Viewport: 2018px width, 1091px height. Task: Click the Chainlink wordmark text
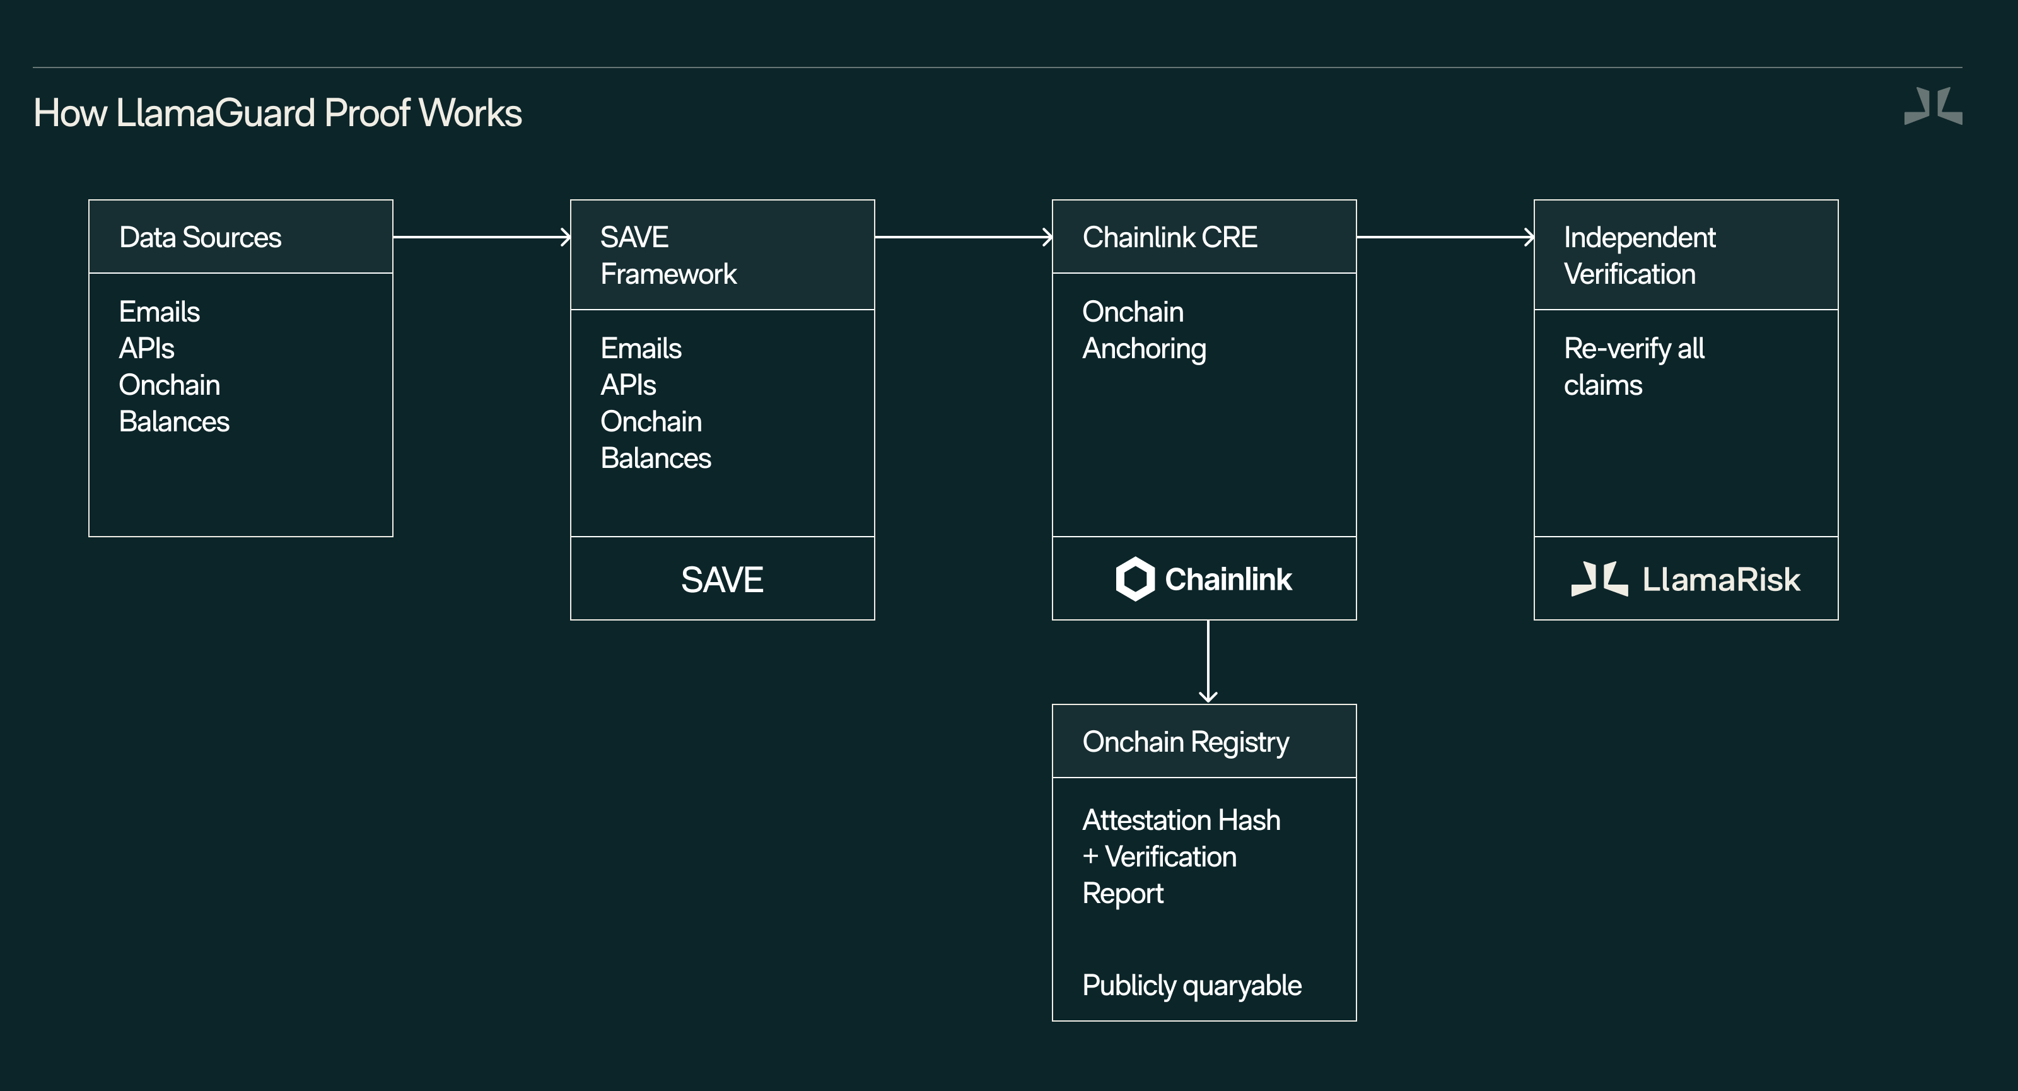(1228, 580)
